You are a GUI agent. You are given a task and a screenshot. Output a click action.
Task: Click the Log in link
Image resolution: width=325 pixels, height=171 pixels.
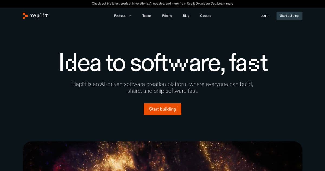[265, 16]
